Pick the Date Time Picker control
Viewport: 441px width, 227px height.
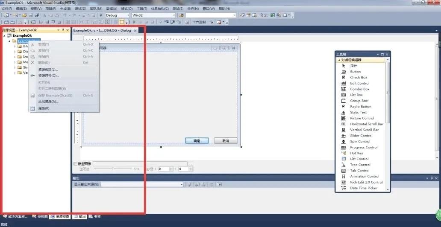[361, 188]
